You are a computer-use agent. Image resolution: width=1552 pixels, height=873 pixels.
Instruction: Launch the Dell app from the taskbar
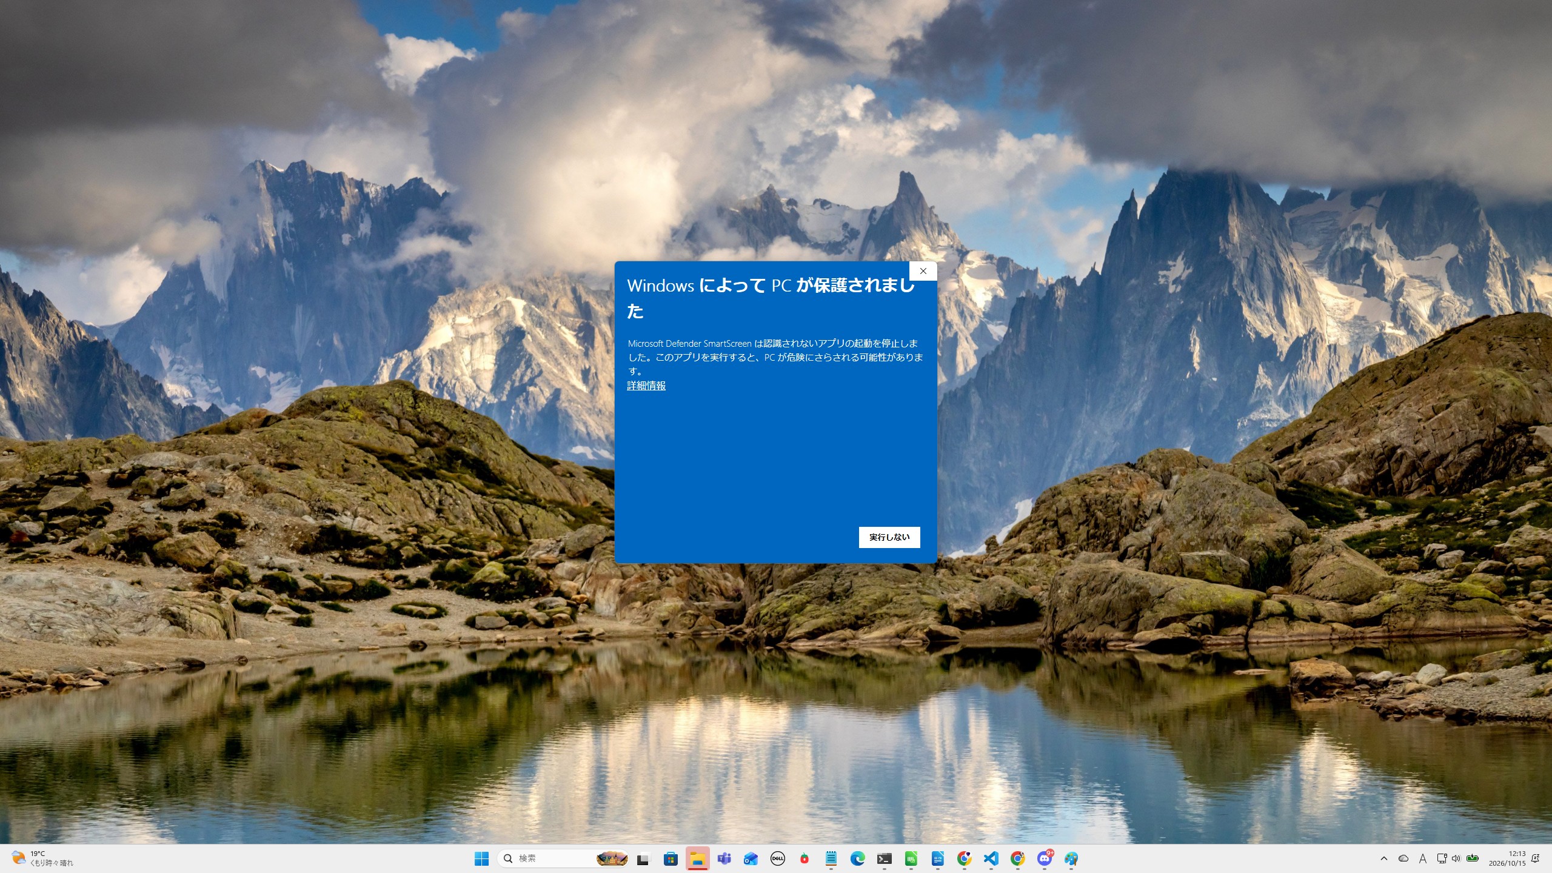click(x=778, y=858)
